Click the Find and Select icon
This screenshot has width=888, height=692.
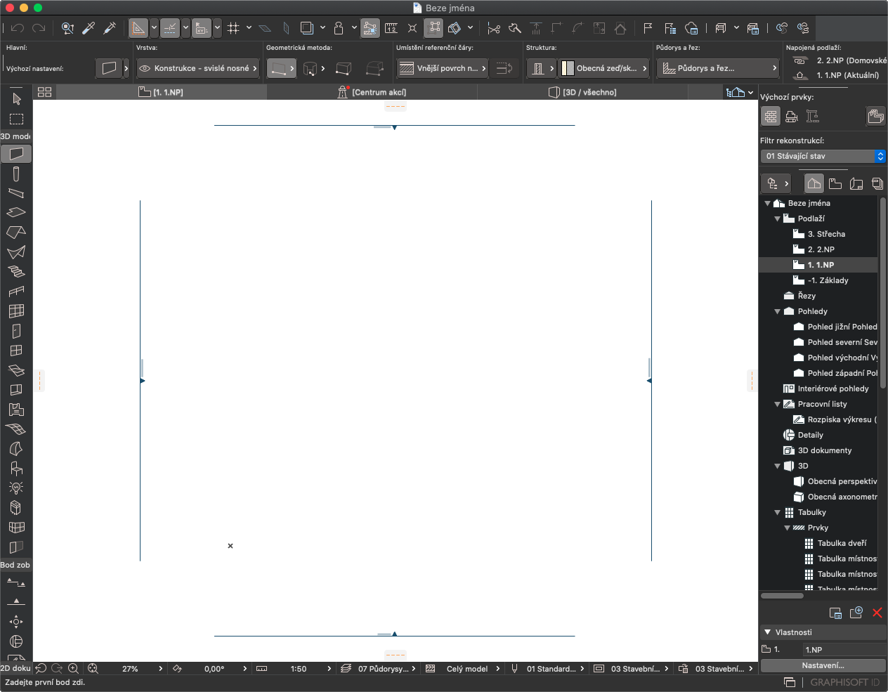click(67, 28)
